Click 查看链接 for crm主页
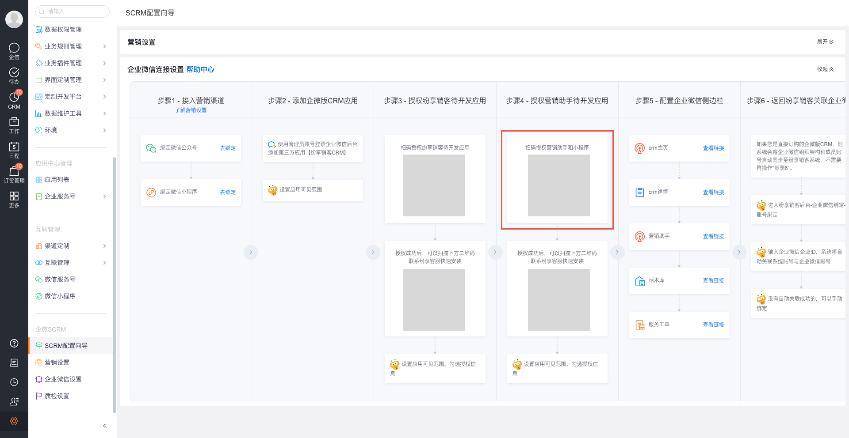The height and width of the screenshot is (438, 849). click(x=713, y=148)
